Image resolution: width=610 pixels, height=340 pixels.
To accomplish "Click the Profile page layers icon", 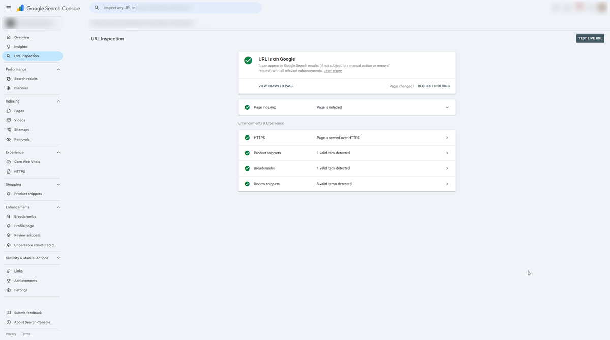I will (x=9, y=226).
